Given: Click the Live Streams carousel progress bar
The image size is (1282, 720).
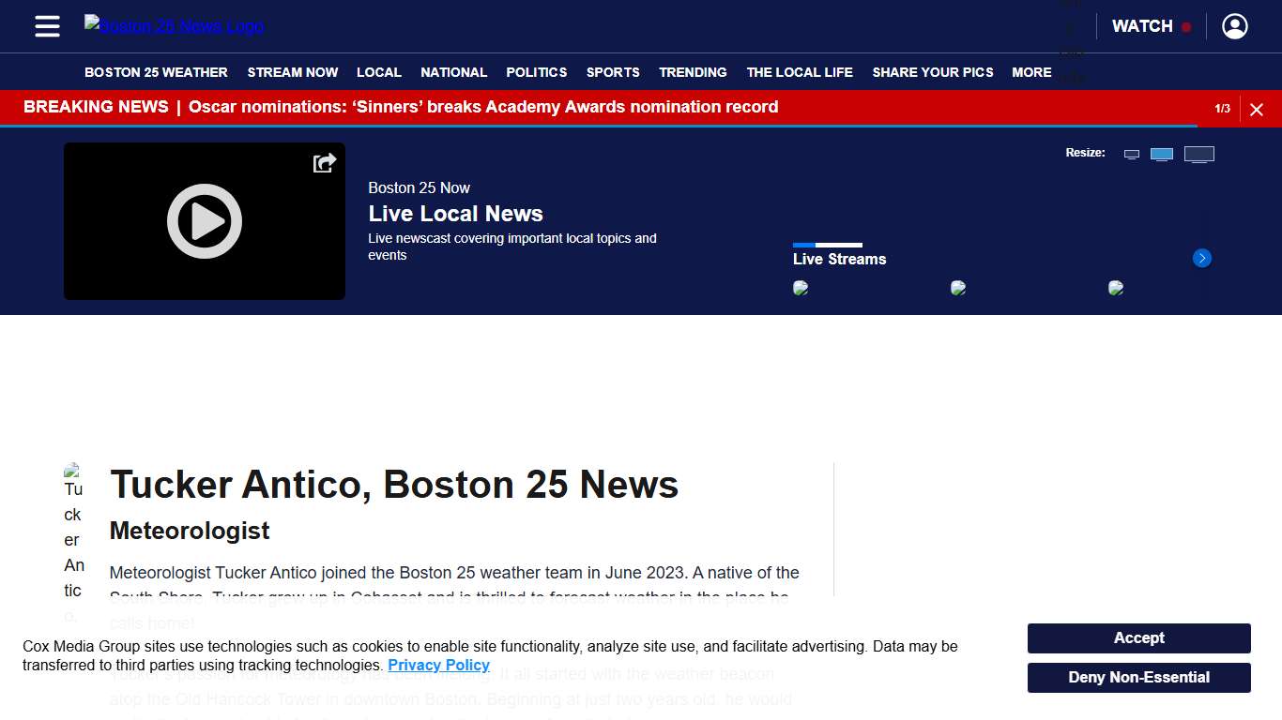Looking at the screenshot, I should [828, 244].
